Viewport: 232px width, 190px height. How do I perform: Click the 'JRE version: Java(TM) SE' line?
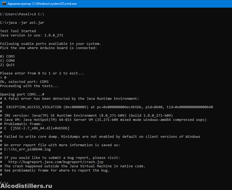pyautogui.click(x=86, y=116)
